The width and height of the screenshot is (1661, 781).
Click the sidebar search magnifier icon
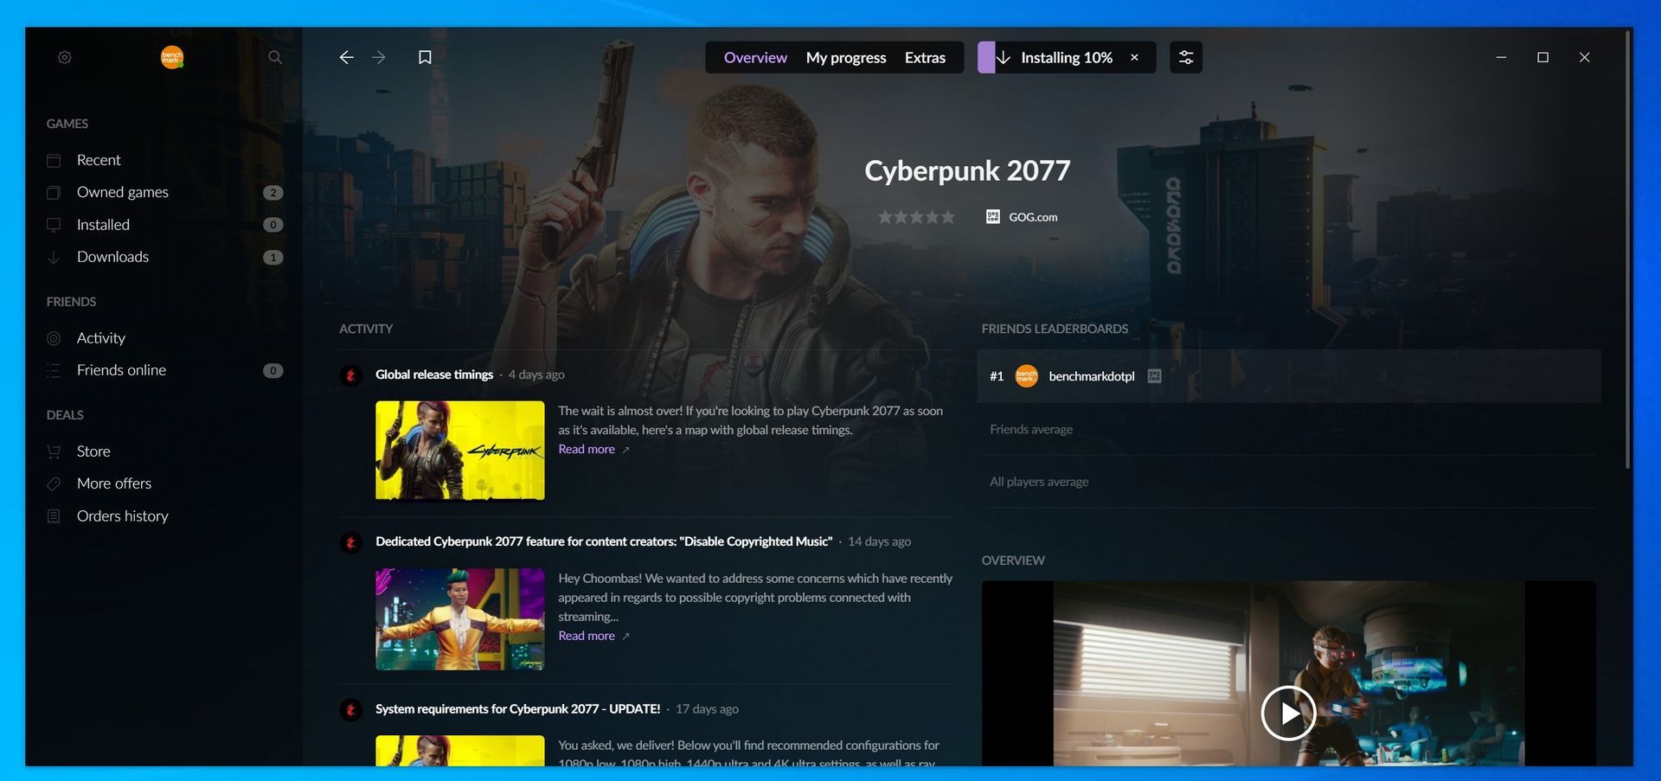(275, 57)
